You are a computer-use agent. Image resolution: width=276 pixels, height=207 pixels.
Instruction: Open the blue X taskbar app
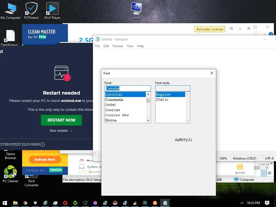pos(145,203)
